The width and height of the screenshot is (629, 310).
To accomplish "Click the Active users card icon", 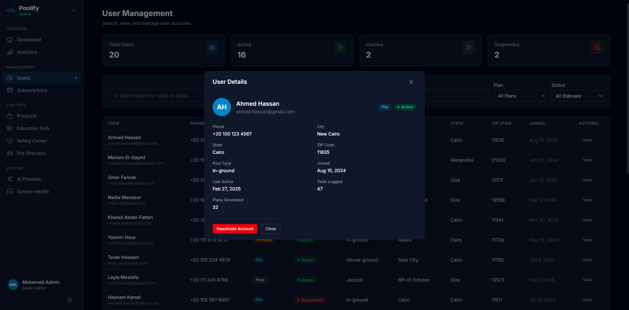I will 340,47.
